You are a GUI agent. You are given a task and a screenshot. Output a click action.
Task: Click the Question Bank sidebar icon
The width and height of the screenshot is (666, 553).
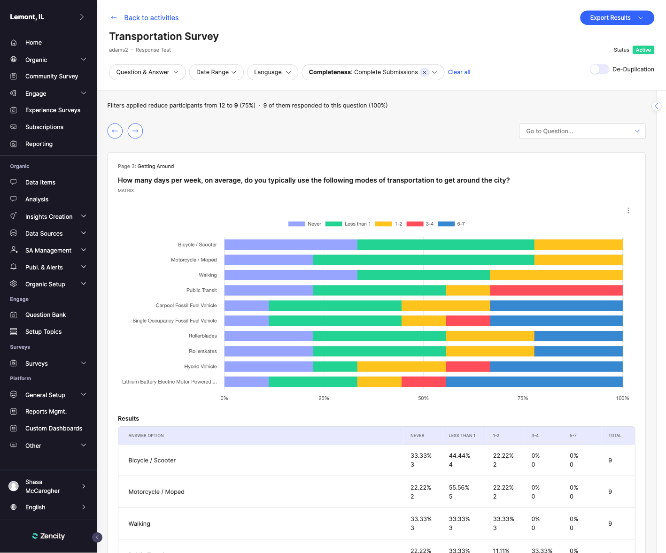[14, 315]
